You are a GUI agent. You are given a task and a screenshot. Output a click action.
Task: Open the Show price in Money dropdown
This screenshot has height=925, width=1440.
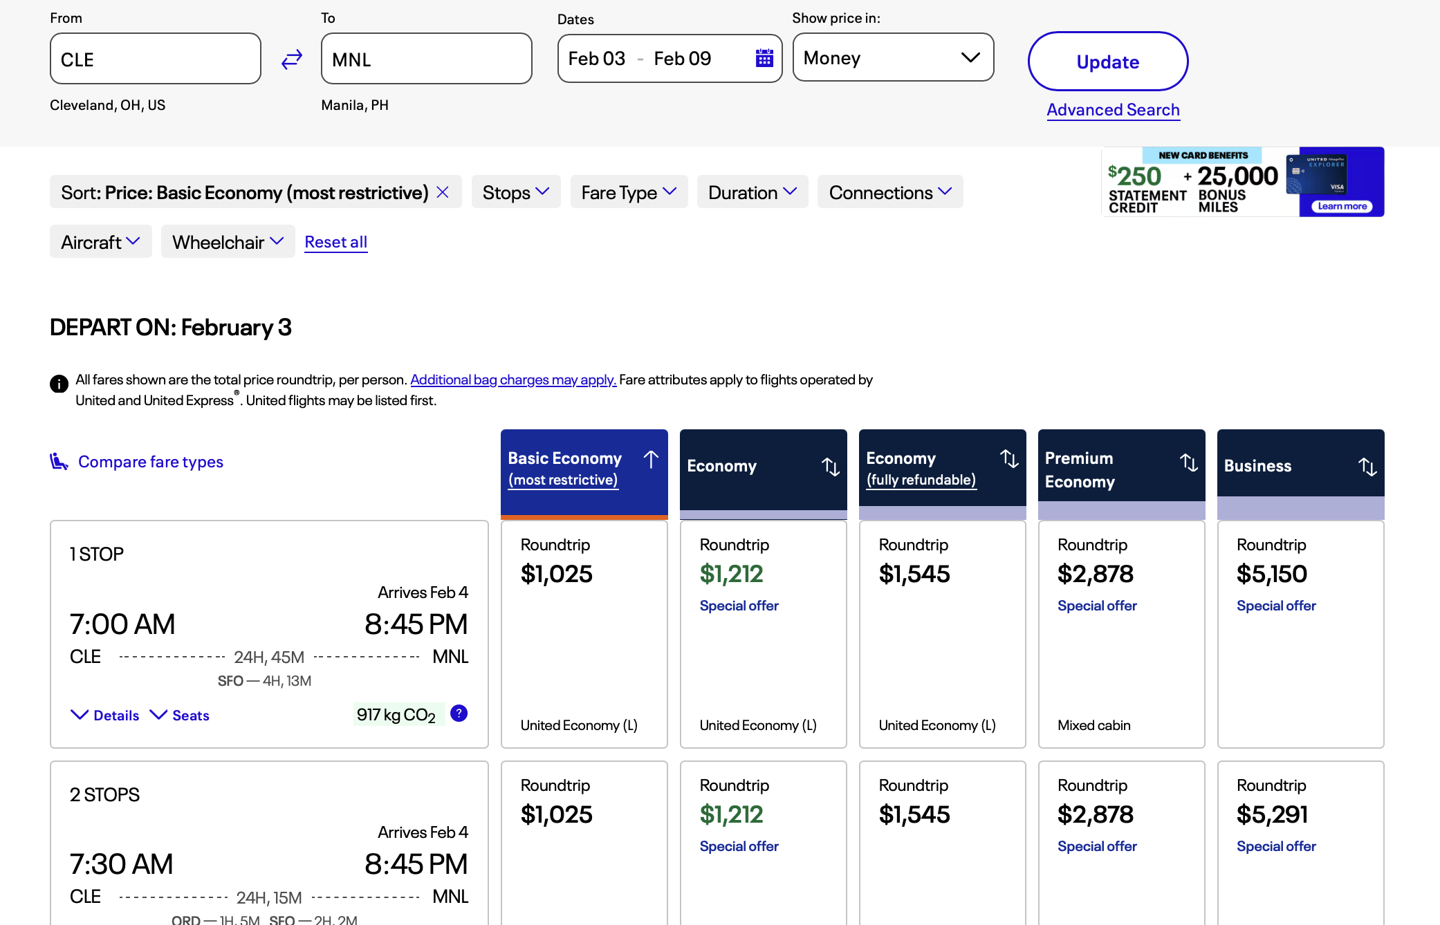pyautogui.click(x=893, y=57)
